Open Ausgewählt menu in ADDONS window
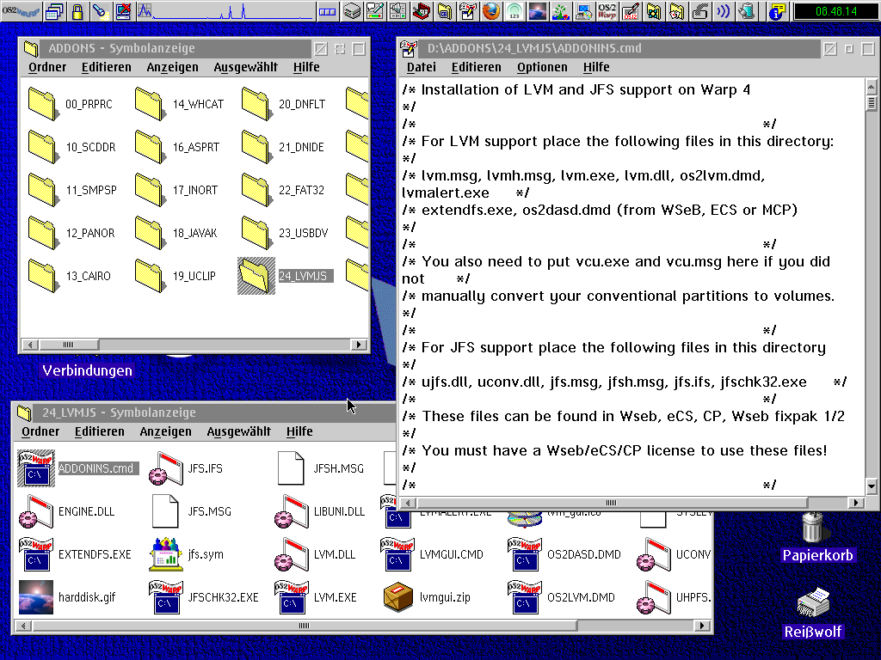The image size is (881, 660). tap(245, 67)
